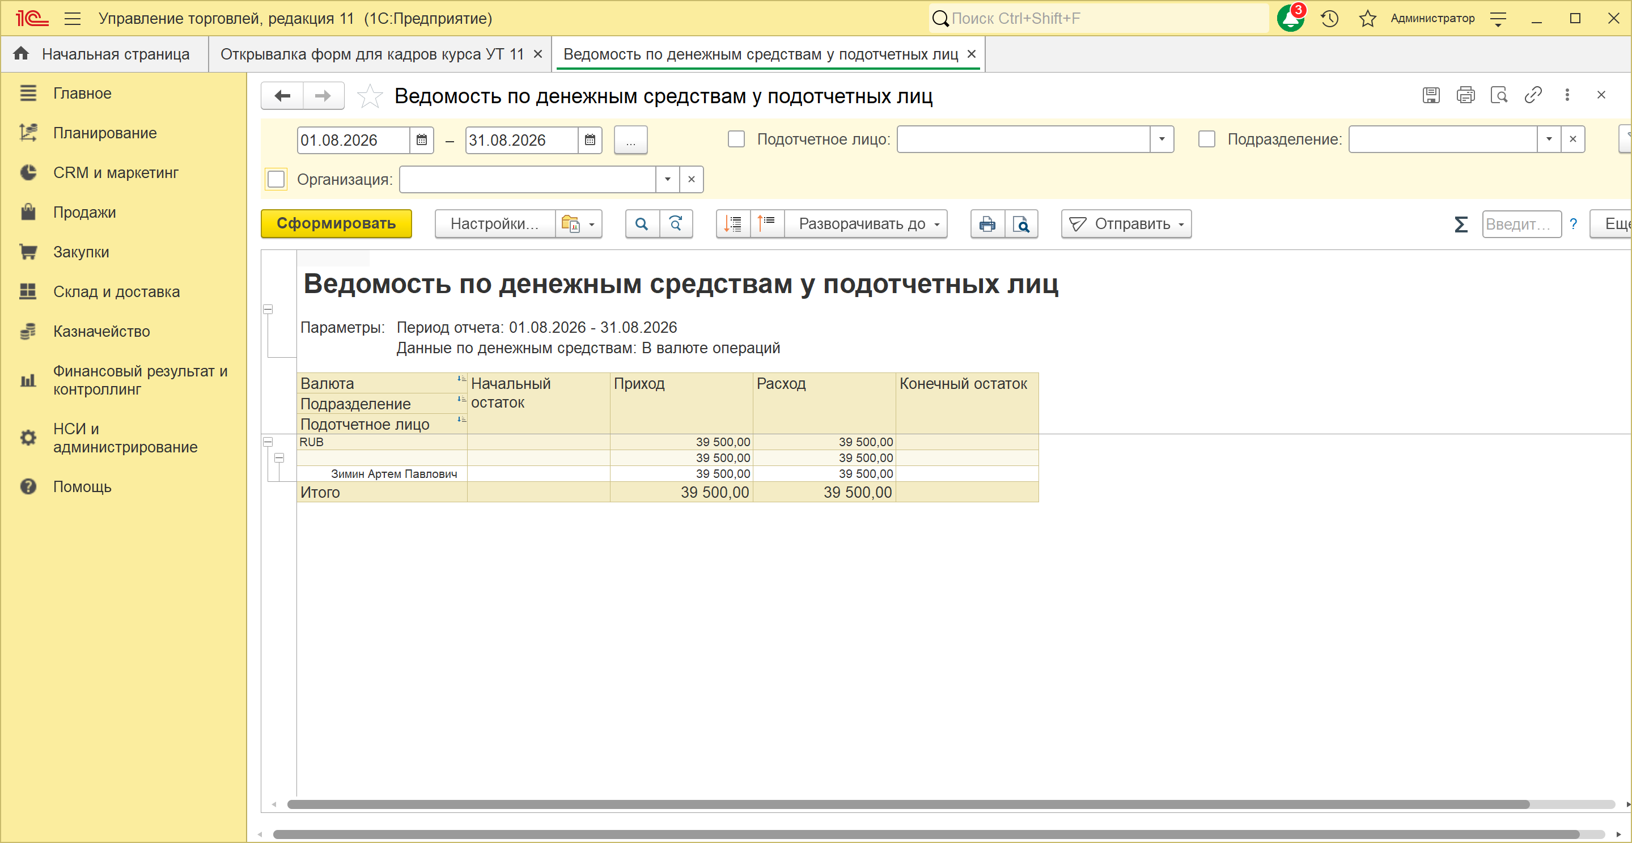Viewport: 1632px width, 843px height.
Task: Click the sigma sum icon
Action: pos(1460,224)
